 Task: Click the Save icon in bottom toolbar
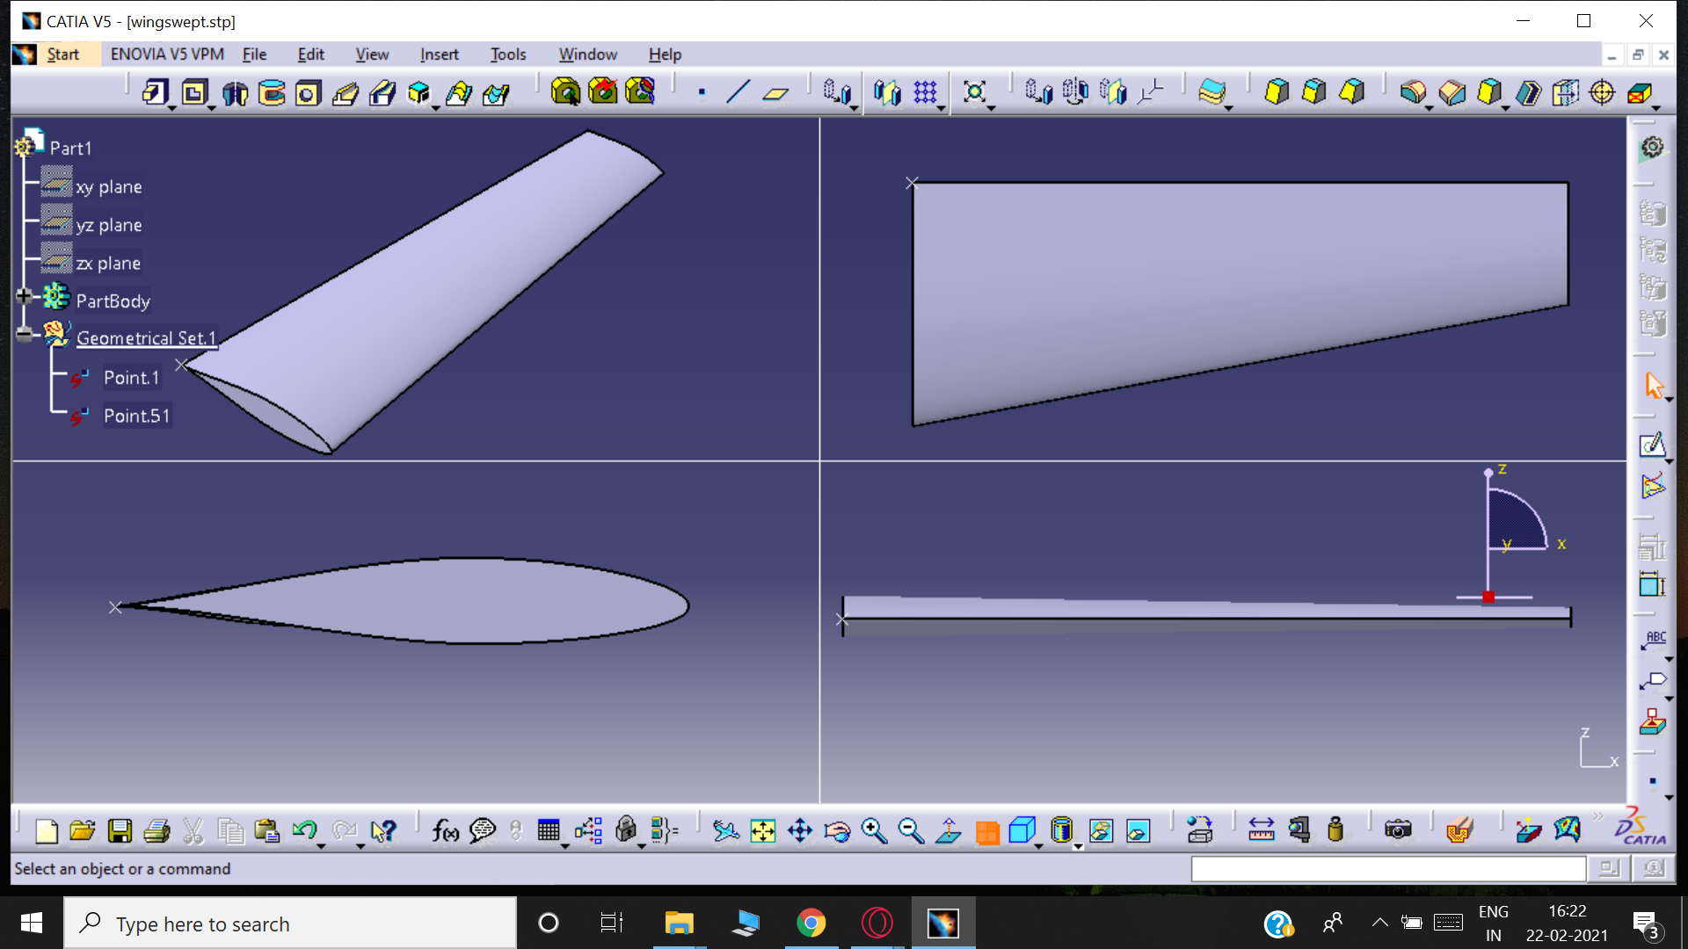click(x=120, y=830)
